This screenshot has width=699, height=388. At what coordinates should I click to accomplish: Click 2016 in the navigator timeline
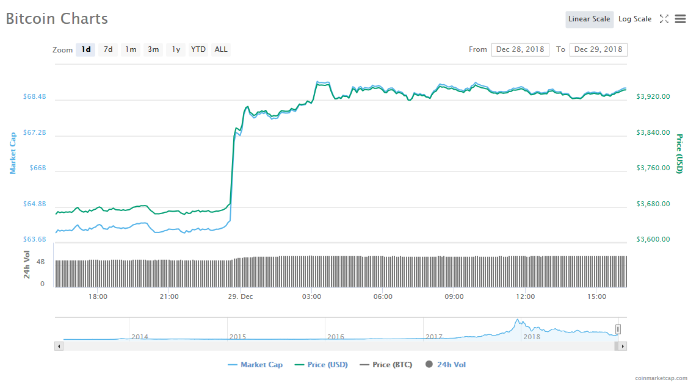[336, 337]
